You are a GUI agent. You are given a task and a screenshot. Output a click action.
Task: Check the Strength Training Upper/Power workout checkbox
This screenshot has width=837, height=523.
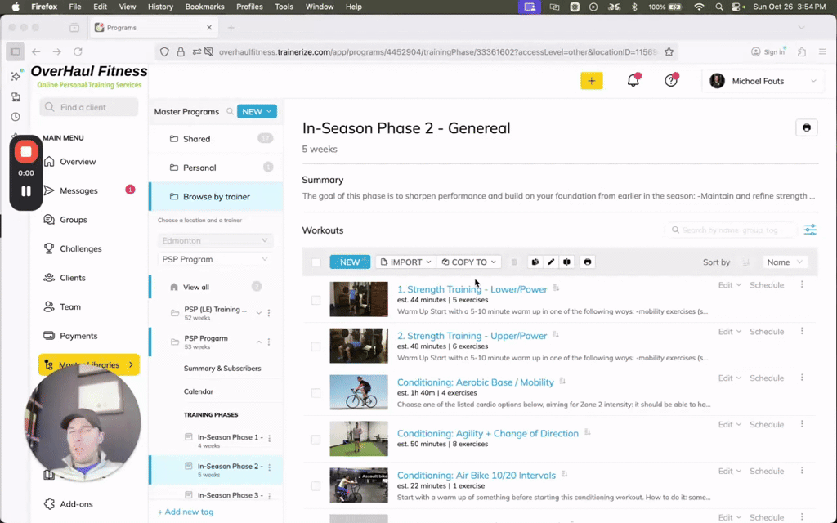316,346
